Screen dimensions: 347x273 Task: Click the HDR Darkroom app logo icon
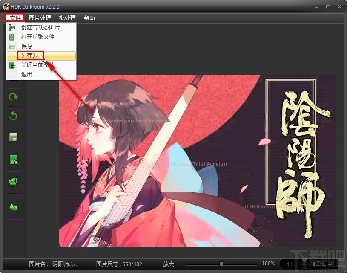pos(6,7)
